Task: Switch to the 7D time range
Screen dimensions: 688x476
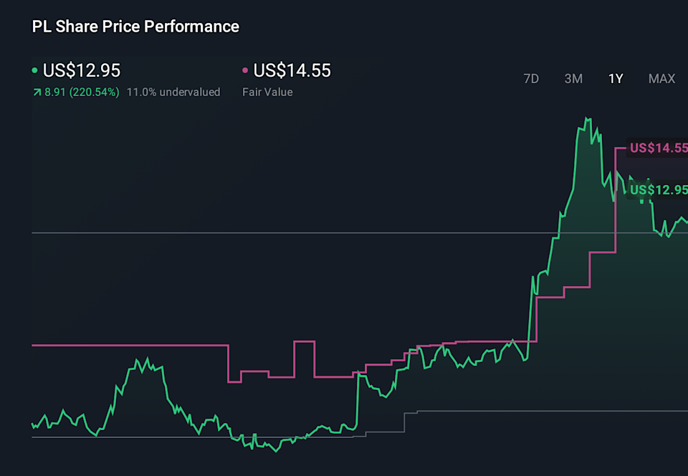Action: 531,79
